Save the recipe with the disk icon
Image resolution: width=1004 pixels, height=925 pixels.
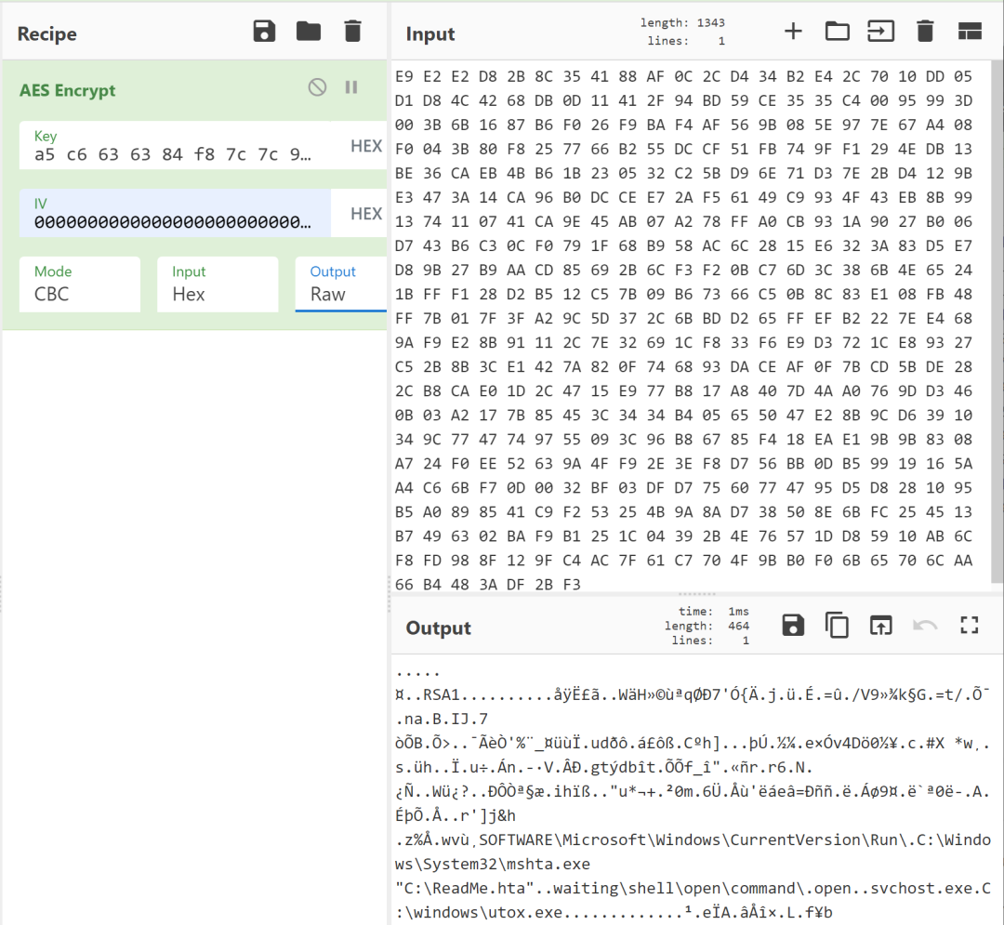tap(265, 32)
